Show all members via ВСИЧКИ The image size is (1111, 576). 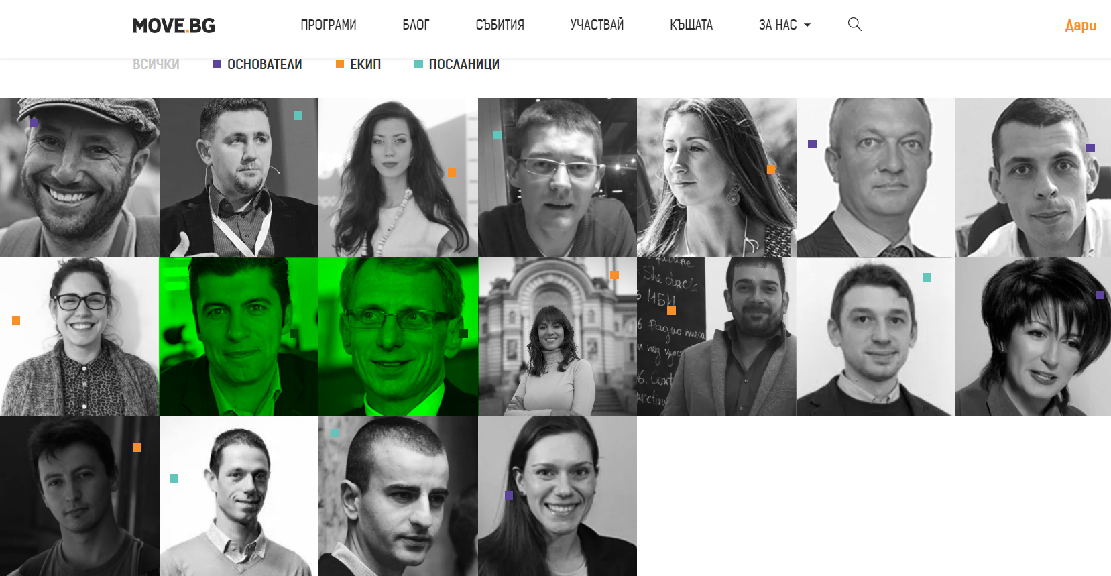point(156,64)
